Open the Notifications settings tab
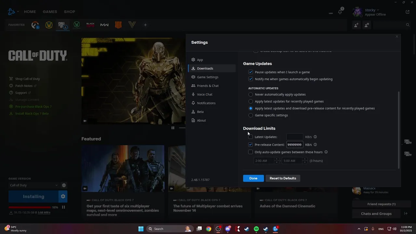This screenshot has width=416, height=234. click(x=212, y=103)
